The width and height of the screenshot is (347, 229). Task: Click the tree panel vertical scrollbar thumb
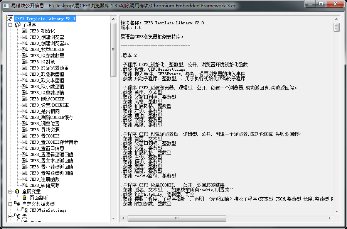pyautogui.click(x=113, y=50)
